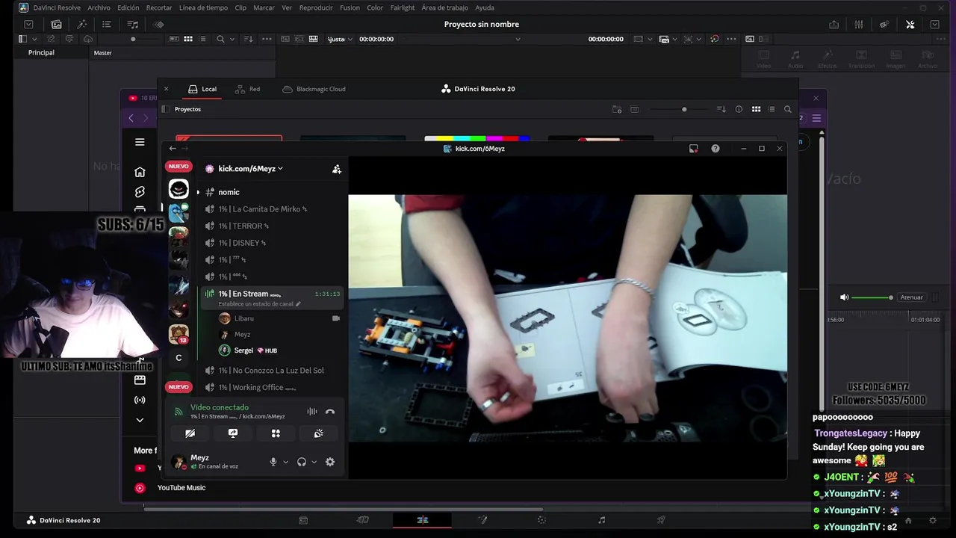The width and height of the screenshot is (956, 538).
Task: Click Discord screen share button
Action: click(233, 433)
